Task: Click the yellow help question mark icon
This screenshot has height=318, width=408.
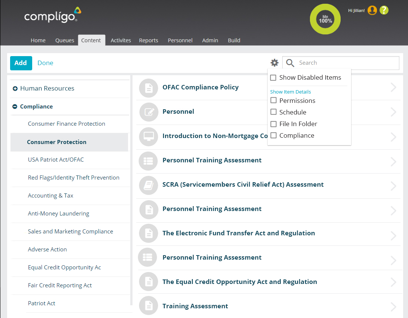Action: tap(384, 10)
